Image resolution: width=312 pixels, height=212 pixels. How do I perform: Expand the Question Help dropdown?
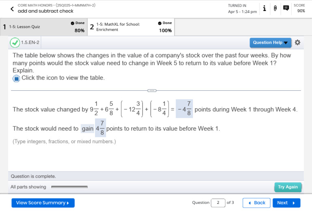coord(270,43)
